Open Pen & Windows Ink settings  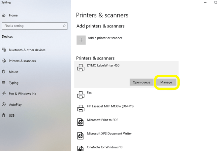click(22, 94)
